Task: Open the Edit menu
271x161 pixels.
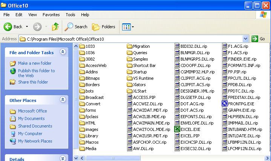Action: coord(19,15)
